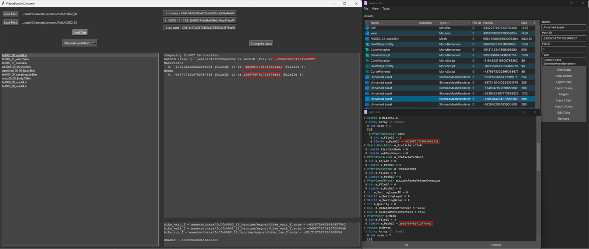Click the BlinkCurves_0 MonoBehaviour icon
This screenshot has width=589, height=249.
coord(367,55)
